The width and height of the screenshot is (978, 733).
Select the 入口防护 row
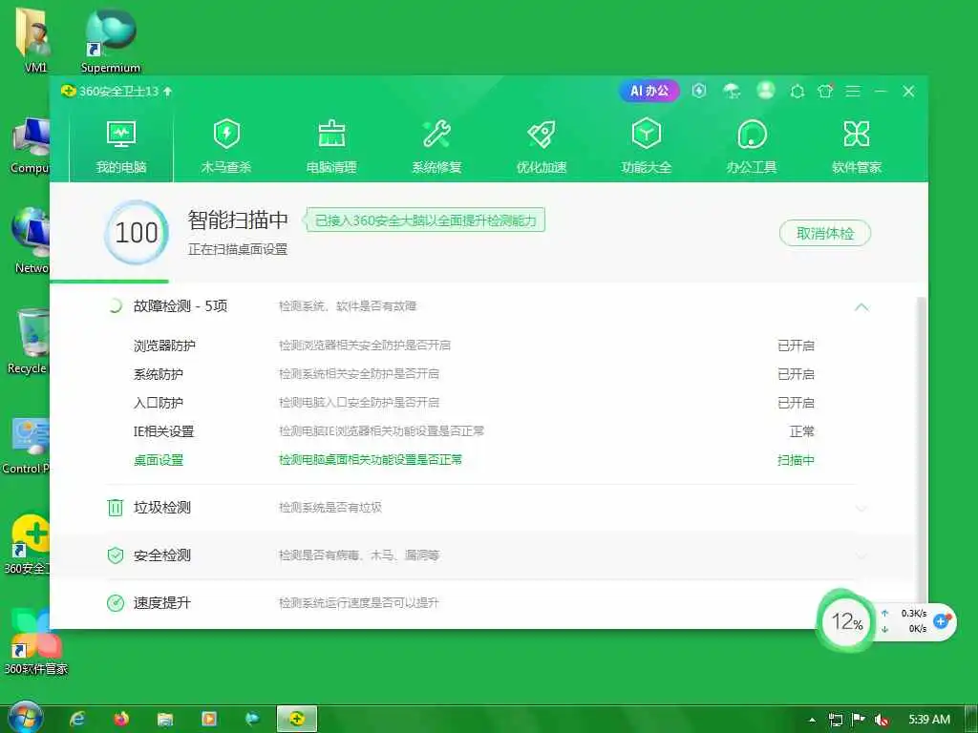click(x=474, y=403)
